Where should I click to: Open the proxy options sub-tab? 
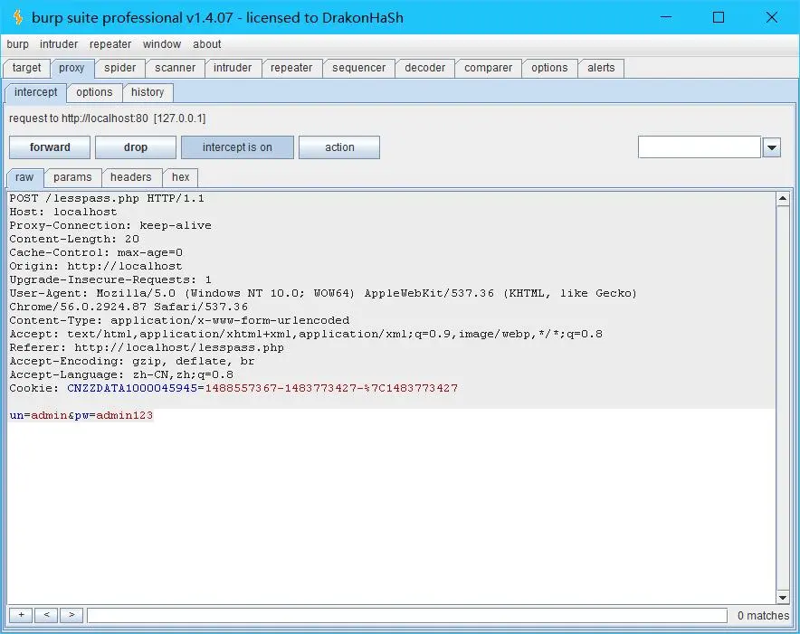(x=94, y=92)
